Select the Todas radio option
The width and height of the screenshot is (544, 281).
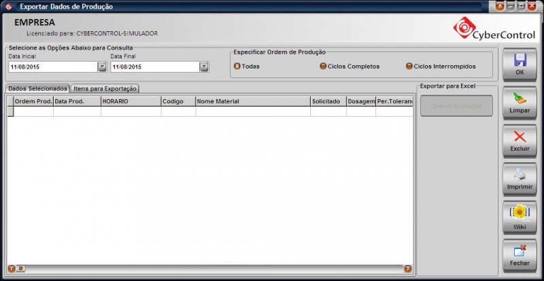click(x=237, y=67)
